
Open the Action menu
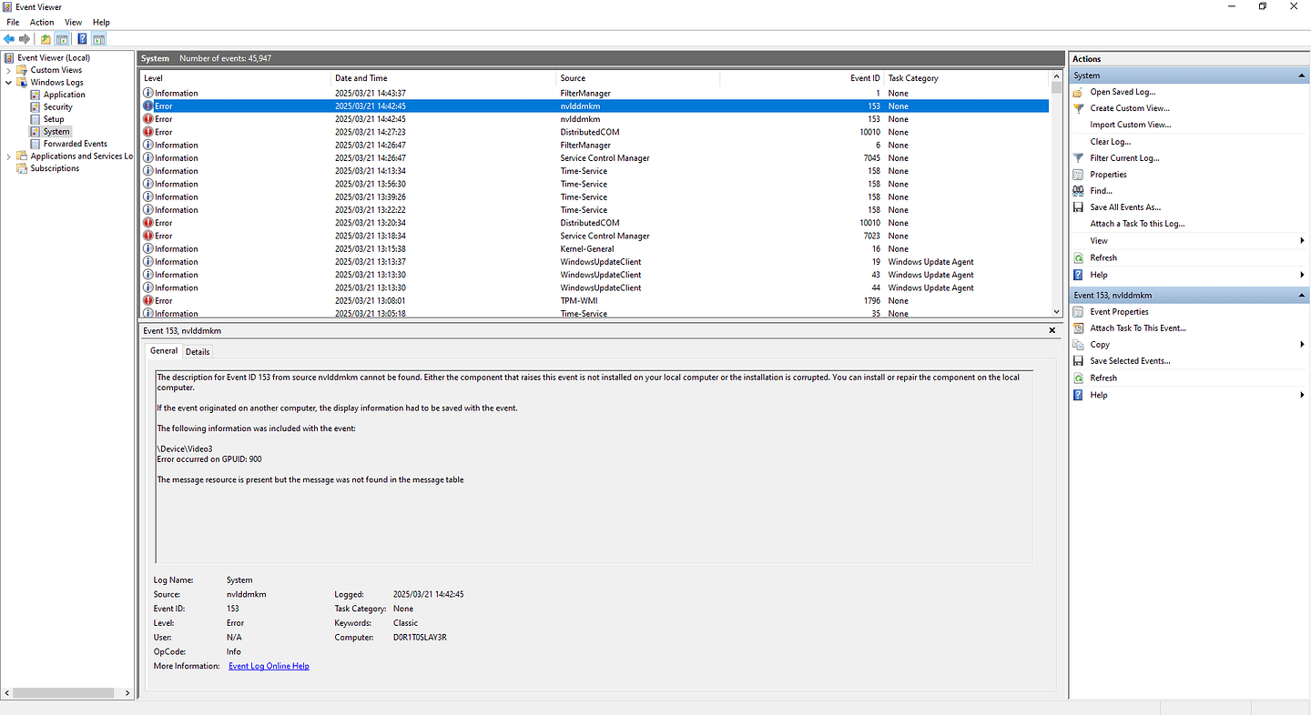(x=41, y=22)
